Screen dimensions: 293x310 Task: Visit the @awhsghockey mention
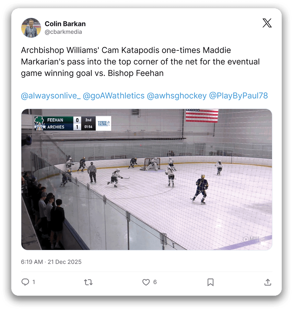[177, 96]
